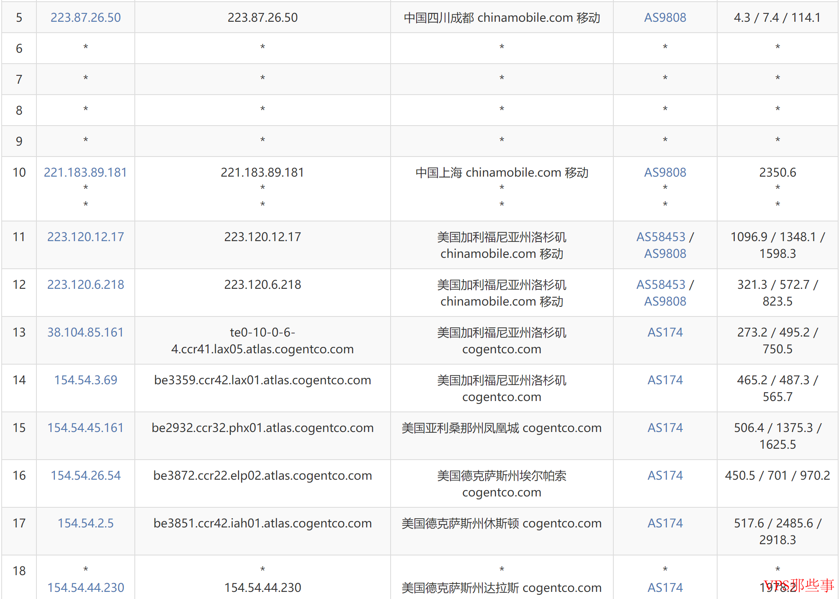The image size is (839, 599).
Task: Select plain hostname text 223.120.12.17
Action: pyautogui.click(x=263, y=237)
